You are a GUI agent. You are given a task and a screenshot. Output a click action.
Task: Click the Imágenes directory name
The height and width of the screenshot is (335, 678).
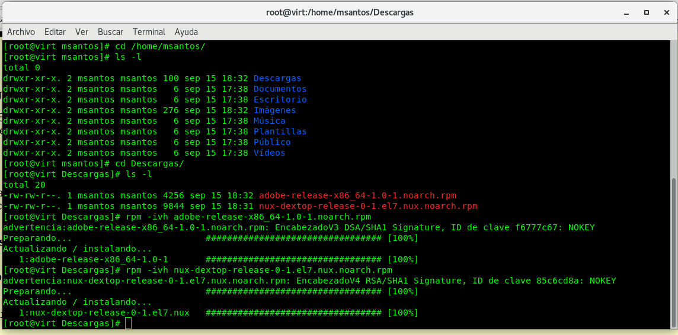coord(274,110)
